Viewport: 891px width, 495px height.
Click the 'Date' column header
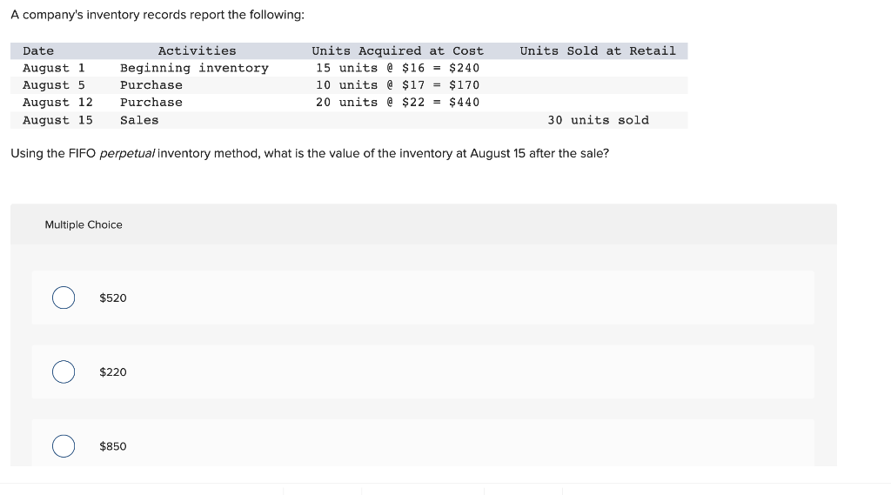tap(38, 50)
